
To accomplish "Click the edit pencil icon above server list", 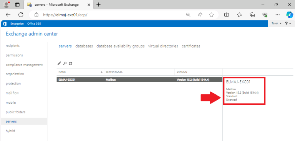I will click(x=59, y=63).
